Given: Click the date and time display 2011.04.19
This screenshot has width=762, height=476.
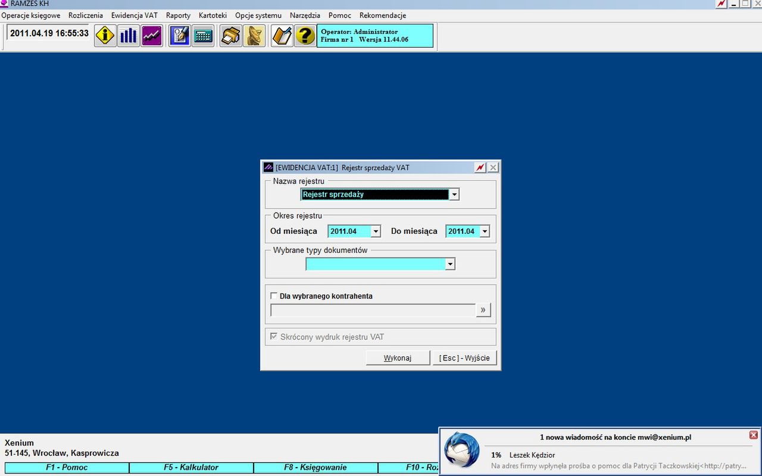Looking at the screenshot, I should point(49,33).
